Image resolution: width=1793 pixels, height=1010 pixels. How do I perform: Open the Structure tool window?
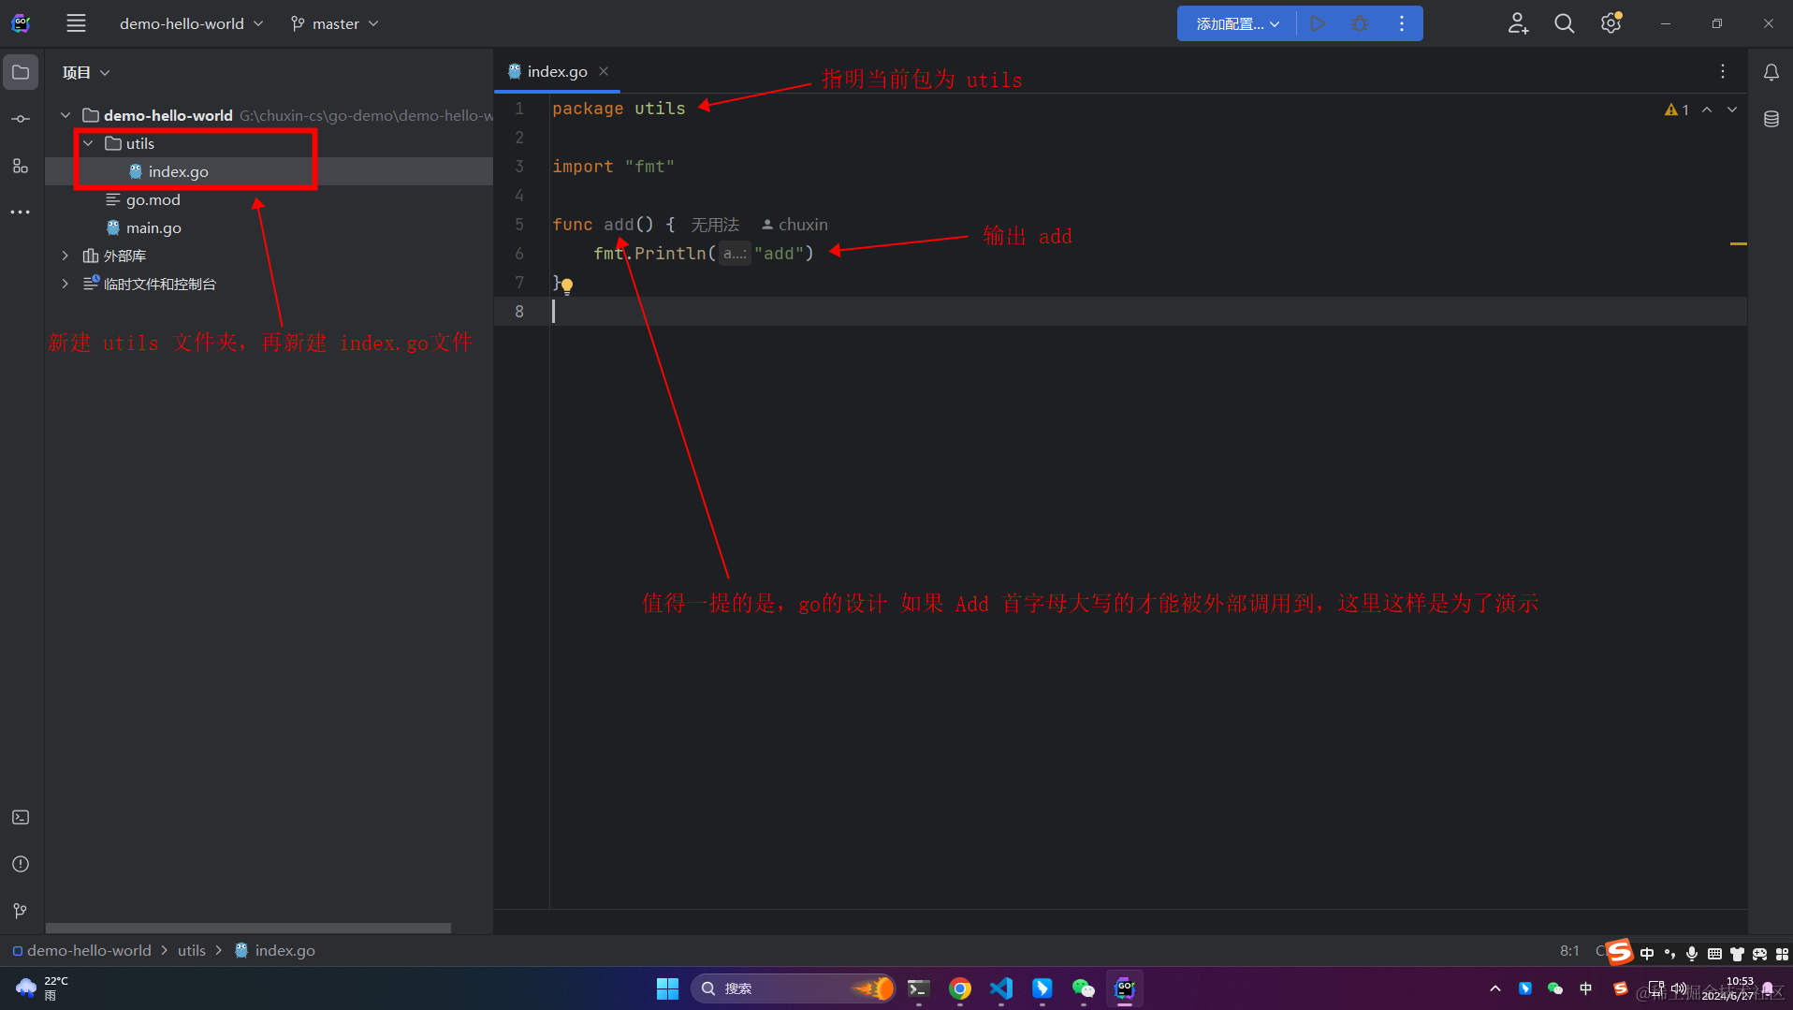(x=20, y=166)
